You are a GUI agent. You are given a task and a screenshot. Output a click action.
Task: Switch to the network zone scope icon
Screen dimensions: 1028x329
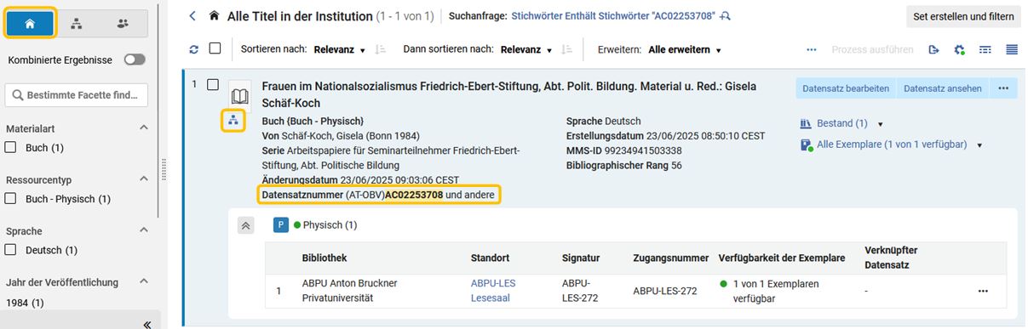pyautogui.click(x=77, y=24)
